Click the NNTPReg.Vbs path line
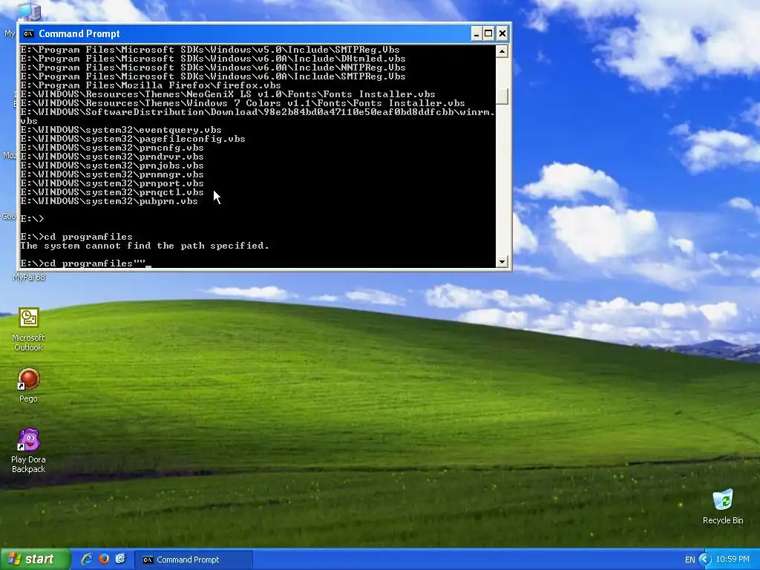The image size is (760, 570). pos(213,68)
